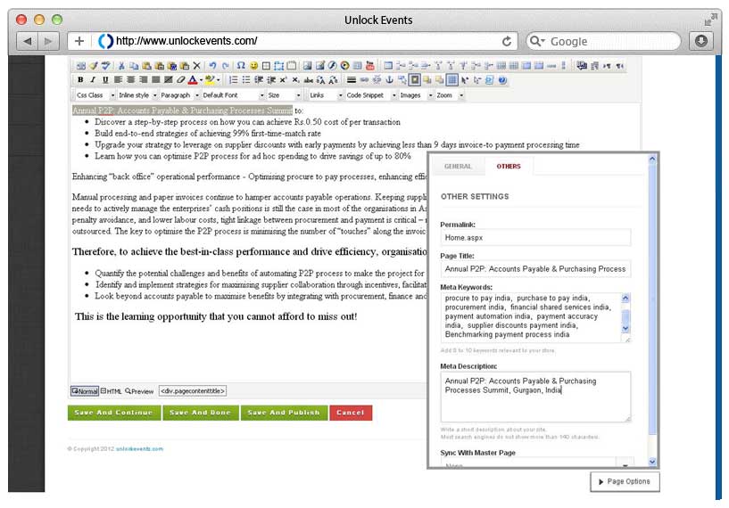Viewport: 729px width, 508px height.
Task: Align text left in editor toolbar
Action: tap(118, 80)
